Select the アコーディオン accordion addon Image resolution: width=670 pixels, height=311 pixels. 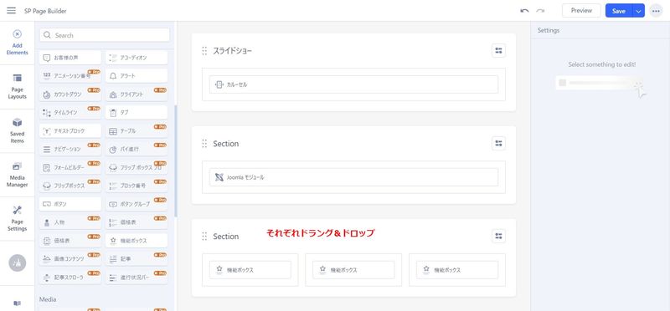(137, 57)
